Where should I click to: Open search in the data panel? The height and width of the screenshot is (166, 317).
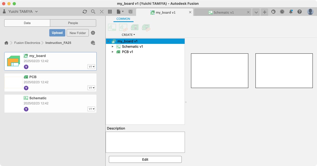click(93, 12)
